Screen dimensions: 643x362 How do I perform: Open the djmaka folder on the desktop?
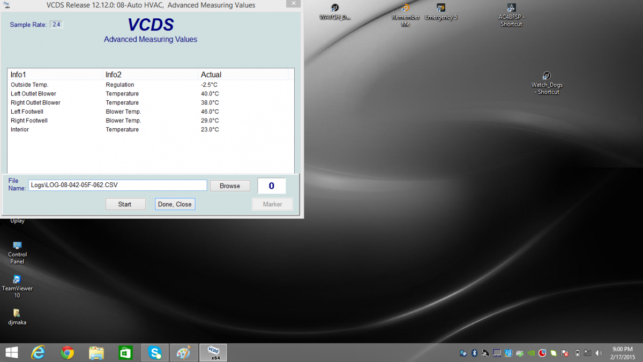17,317
